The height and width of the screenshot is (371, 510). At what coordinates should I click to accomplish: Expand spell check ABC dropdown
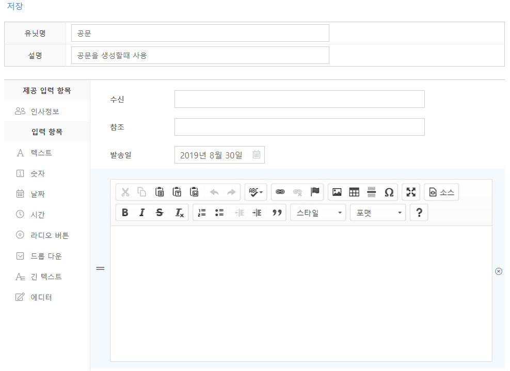(256, 192)
